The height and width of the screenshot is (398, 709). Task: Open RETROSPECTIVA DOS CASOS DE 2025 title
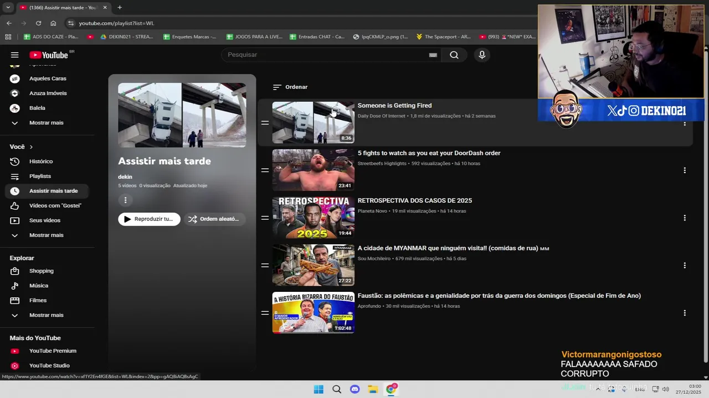coord(415,201)
